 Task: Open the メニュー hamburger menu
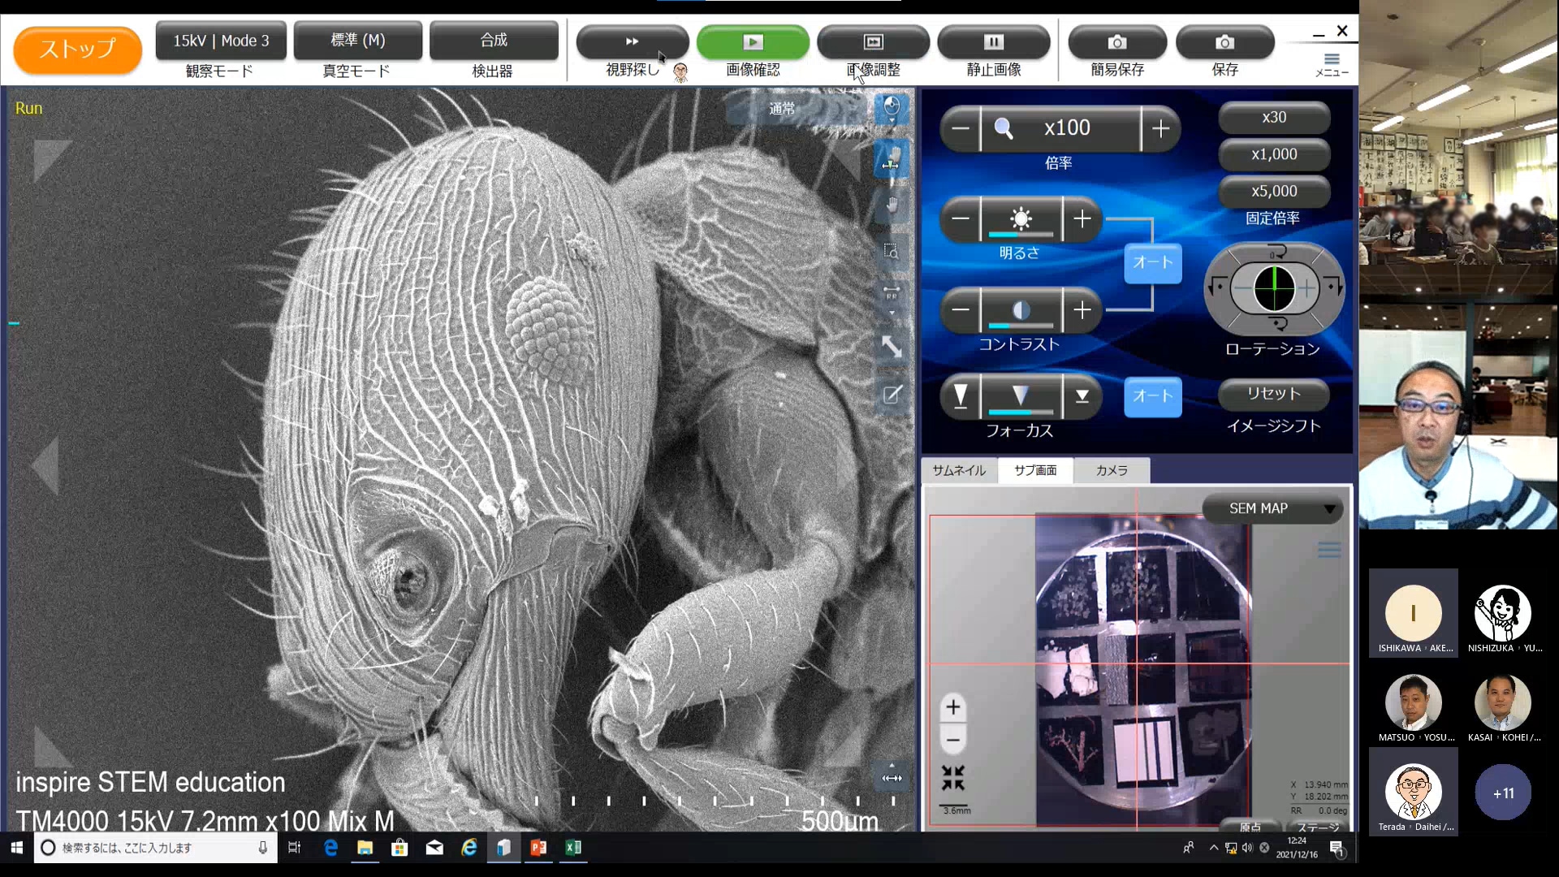point(1332,63)
